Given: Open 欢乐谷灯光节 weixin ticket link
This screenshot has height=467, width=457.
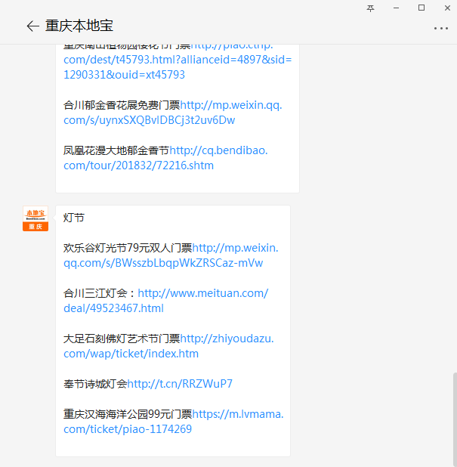Looking at the screenshot, I should coord(171,255).
